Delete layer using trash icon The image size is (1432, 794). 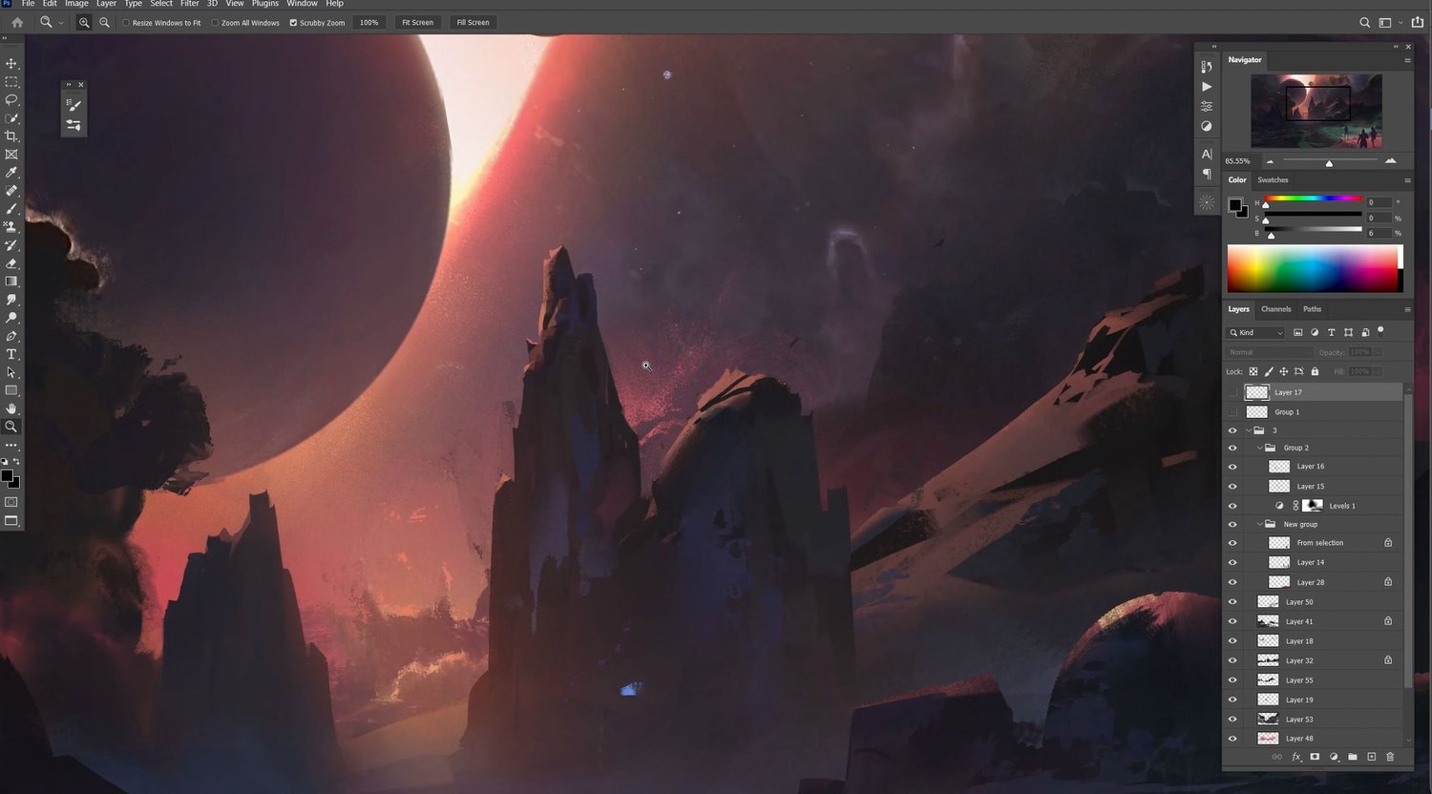[x=1390, y=757]
